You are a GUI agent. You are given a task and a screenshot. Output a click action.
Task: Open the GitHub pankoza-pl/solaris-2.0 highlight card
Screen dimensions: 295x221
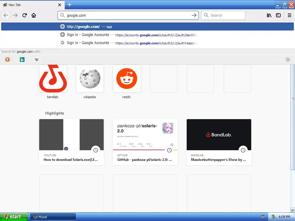tap(145, 142)
